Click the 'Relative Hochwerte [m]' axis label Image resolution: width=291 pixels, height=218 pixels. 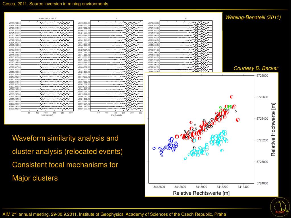(273, 130)
